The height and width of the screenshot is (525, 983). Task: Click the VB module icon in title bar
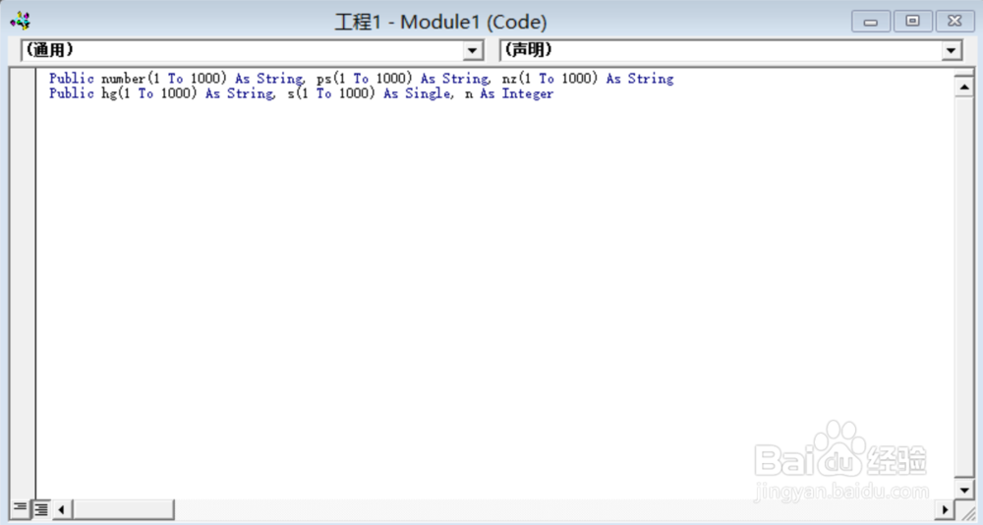pos(20,22)
